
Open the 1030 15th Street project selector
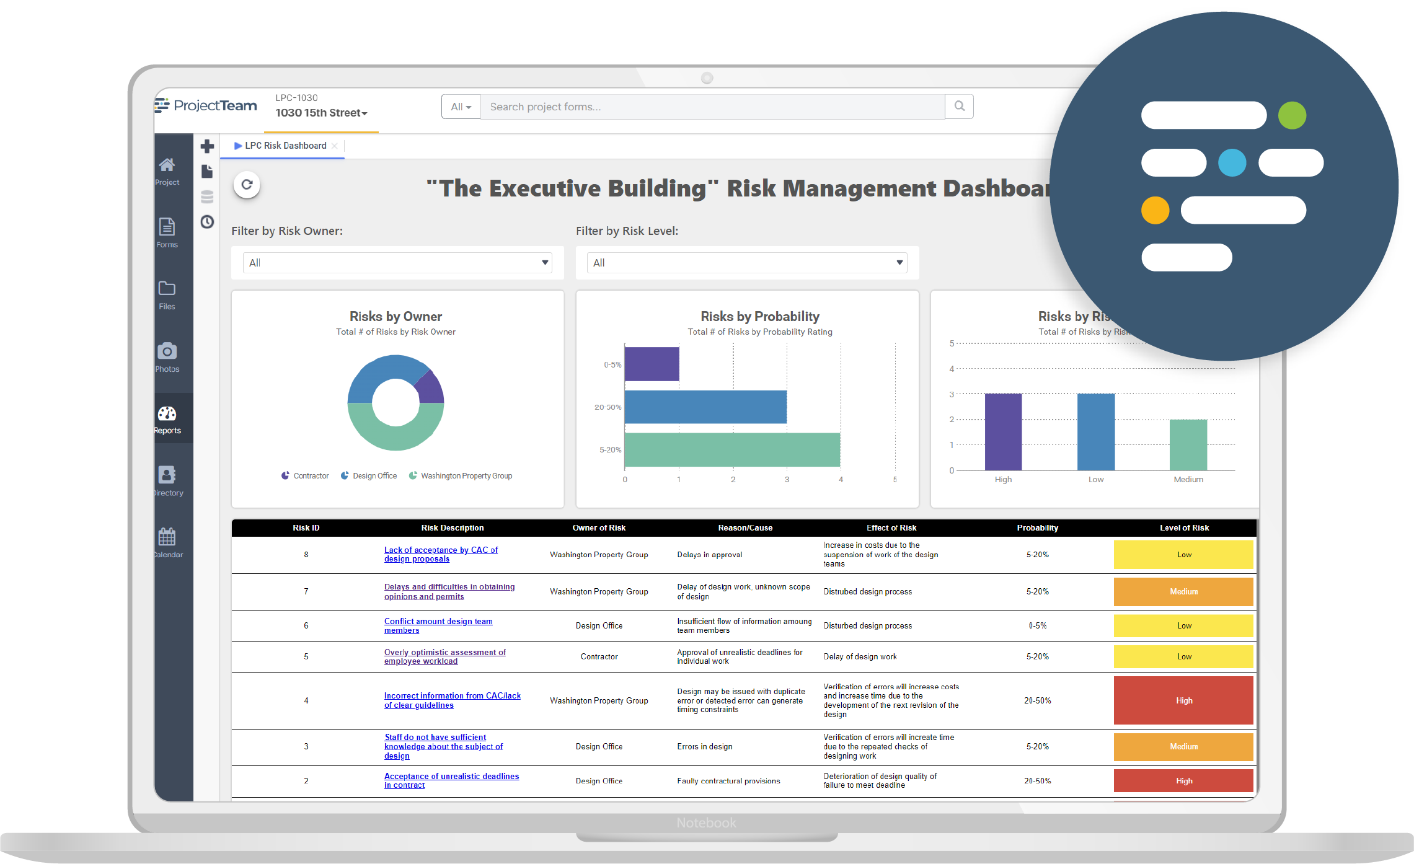(321, 113)
